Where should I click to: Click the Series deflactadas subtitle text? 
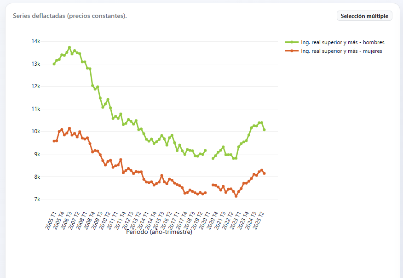pos(70,16)
